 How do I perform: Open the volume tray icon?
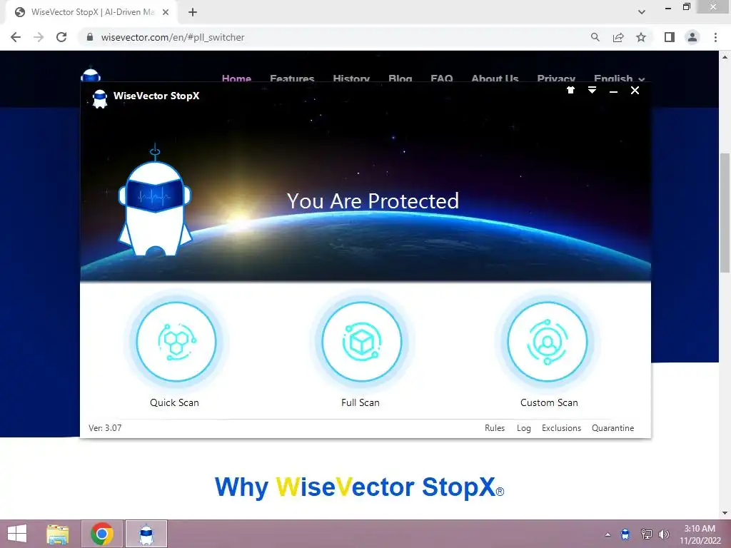pyautogui.click(x=664, y=534)
